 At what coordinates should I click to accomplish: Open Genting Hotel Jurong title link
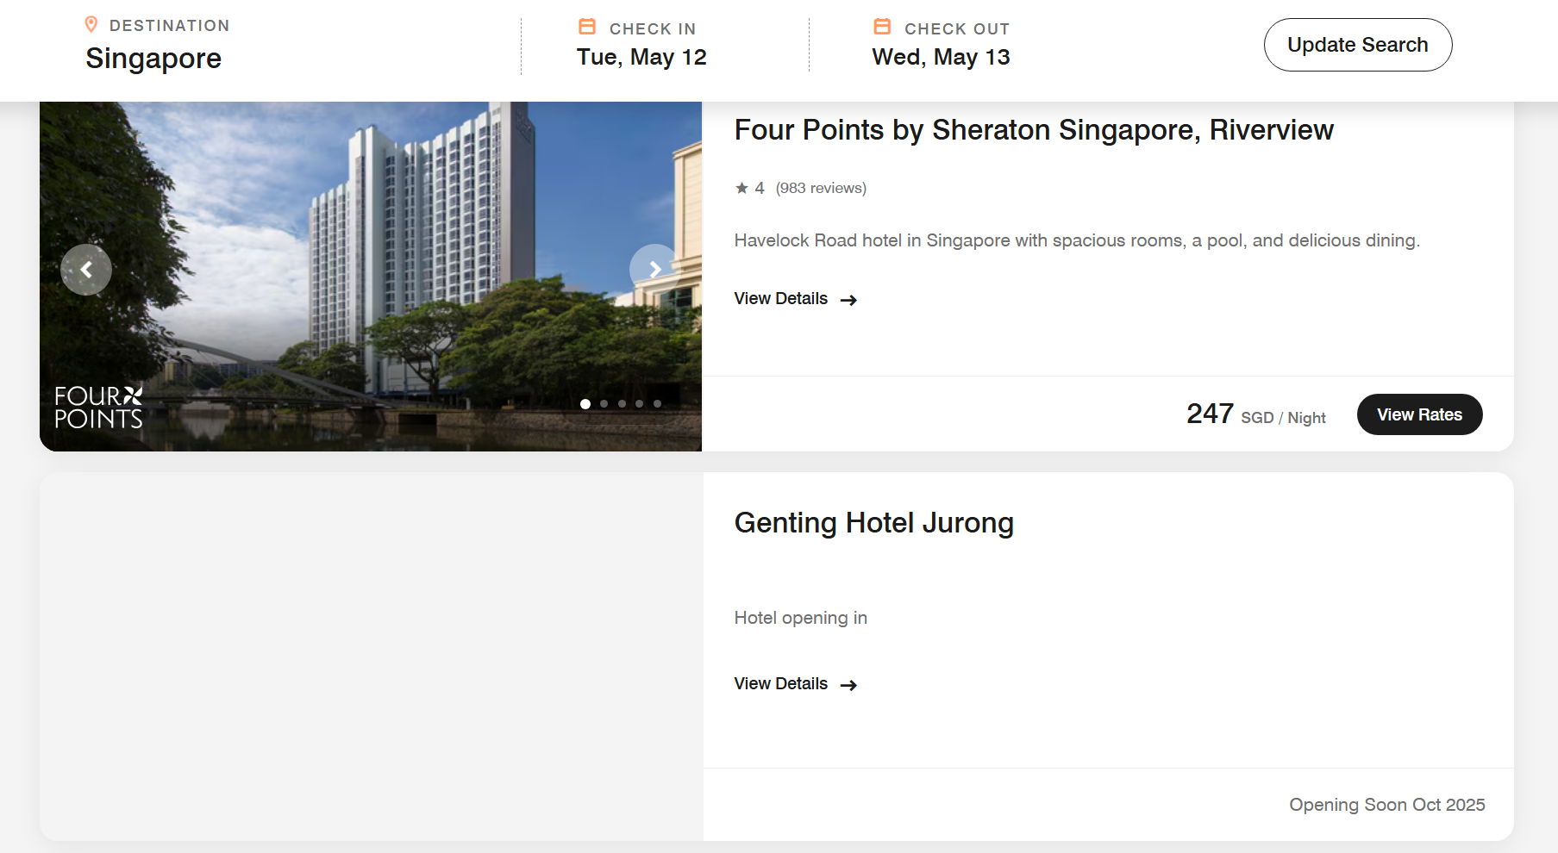click(873, 523)
